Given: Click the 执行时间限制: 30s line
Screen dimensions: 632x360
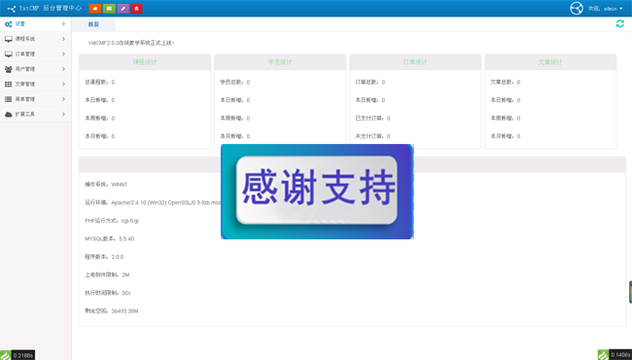Looking at the screenshot, I should pos(108,293).
